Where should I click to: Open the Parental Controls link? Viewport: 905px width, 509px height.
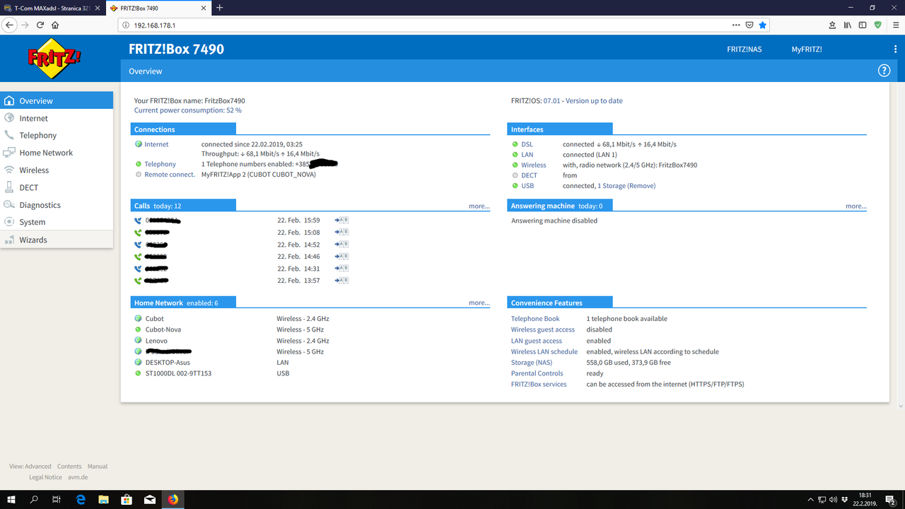click(x=537, y=373)
